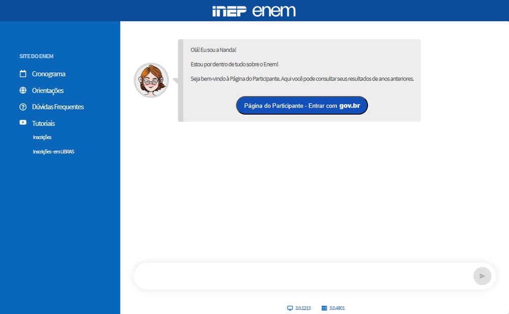Click the enem logo in the header
Image resolution: width=509 pixels, height=314 pixels.
click(274, 11)
